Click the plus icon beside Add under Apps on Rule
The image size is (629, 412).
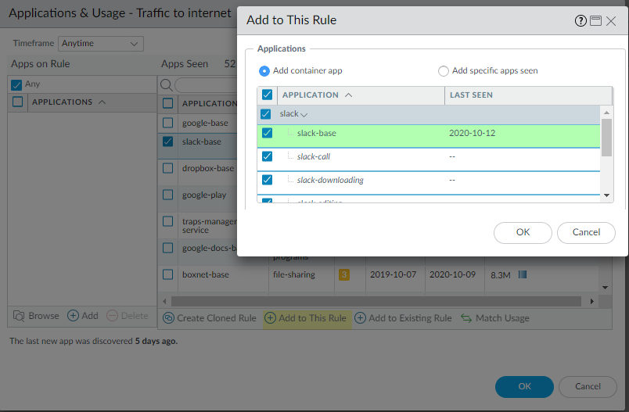tap(73, 316)
